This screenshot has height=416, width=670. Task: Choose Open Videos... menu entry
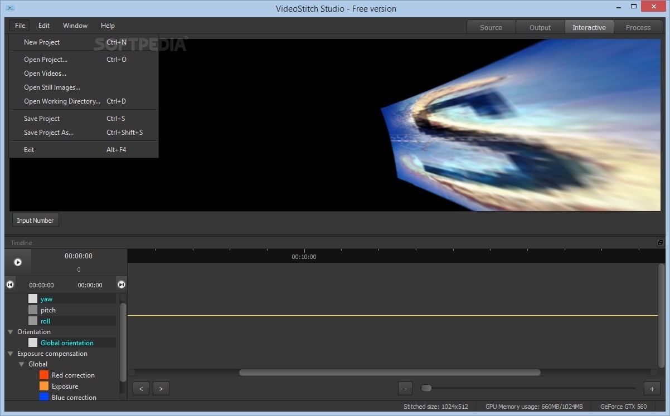tap(84, 74)
